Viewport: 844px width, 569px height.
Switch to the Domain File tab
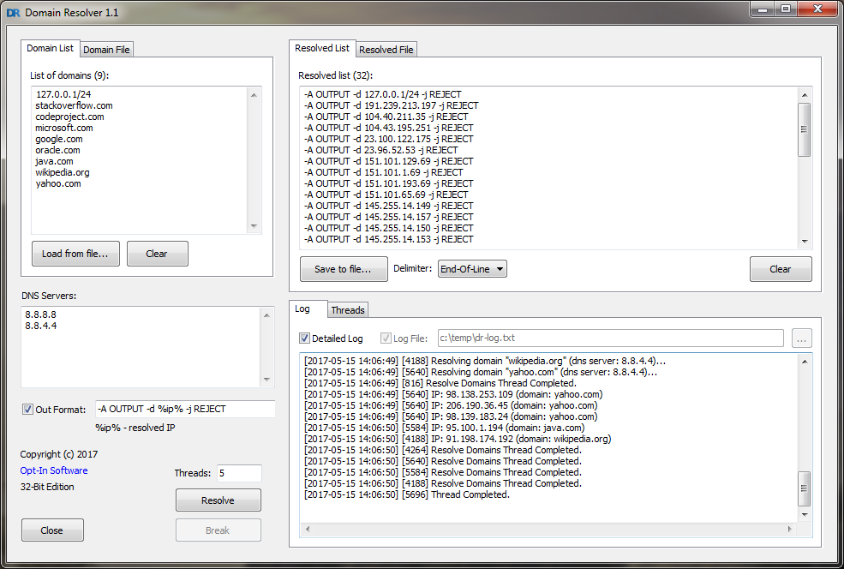click(106, 50)
